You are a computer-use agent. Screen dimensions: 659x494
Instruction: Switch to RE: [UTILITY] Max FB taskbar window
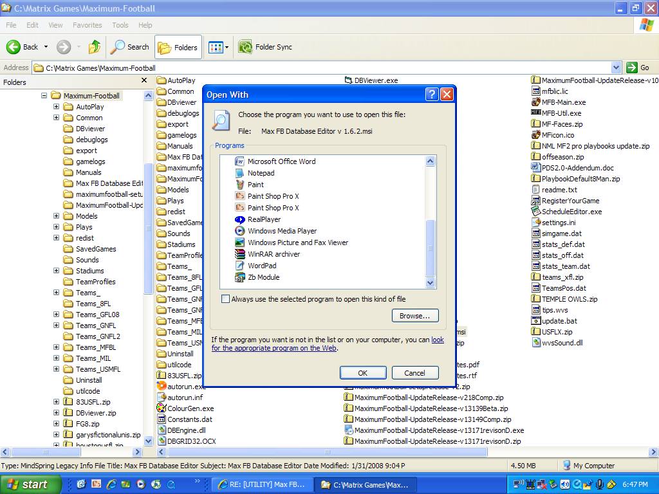262,484
